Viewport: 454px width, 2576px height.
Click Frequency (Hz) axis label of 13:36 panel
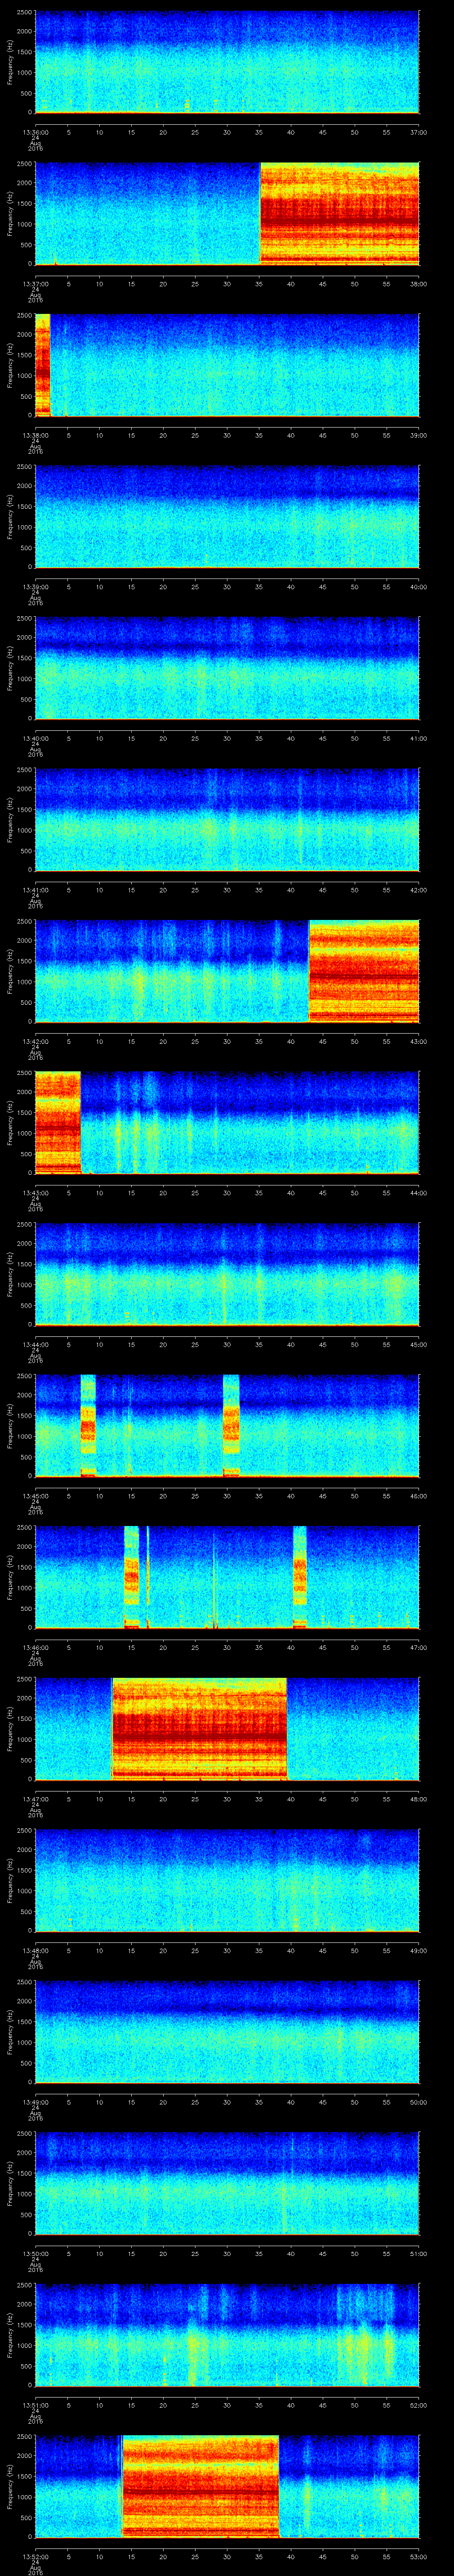click(x=11, y=62)
